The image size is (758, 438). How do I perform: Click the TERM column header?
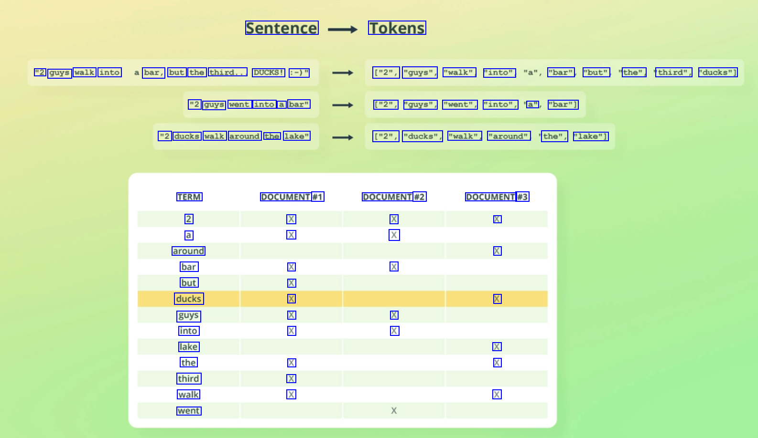coord(189,197)
